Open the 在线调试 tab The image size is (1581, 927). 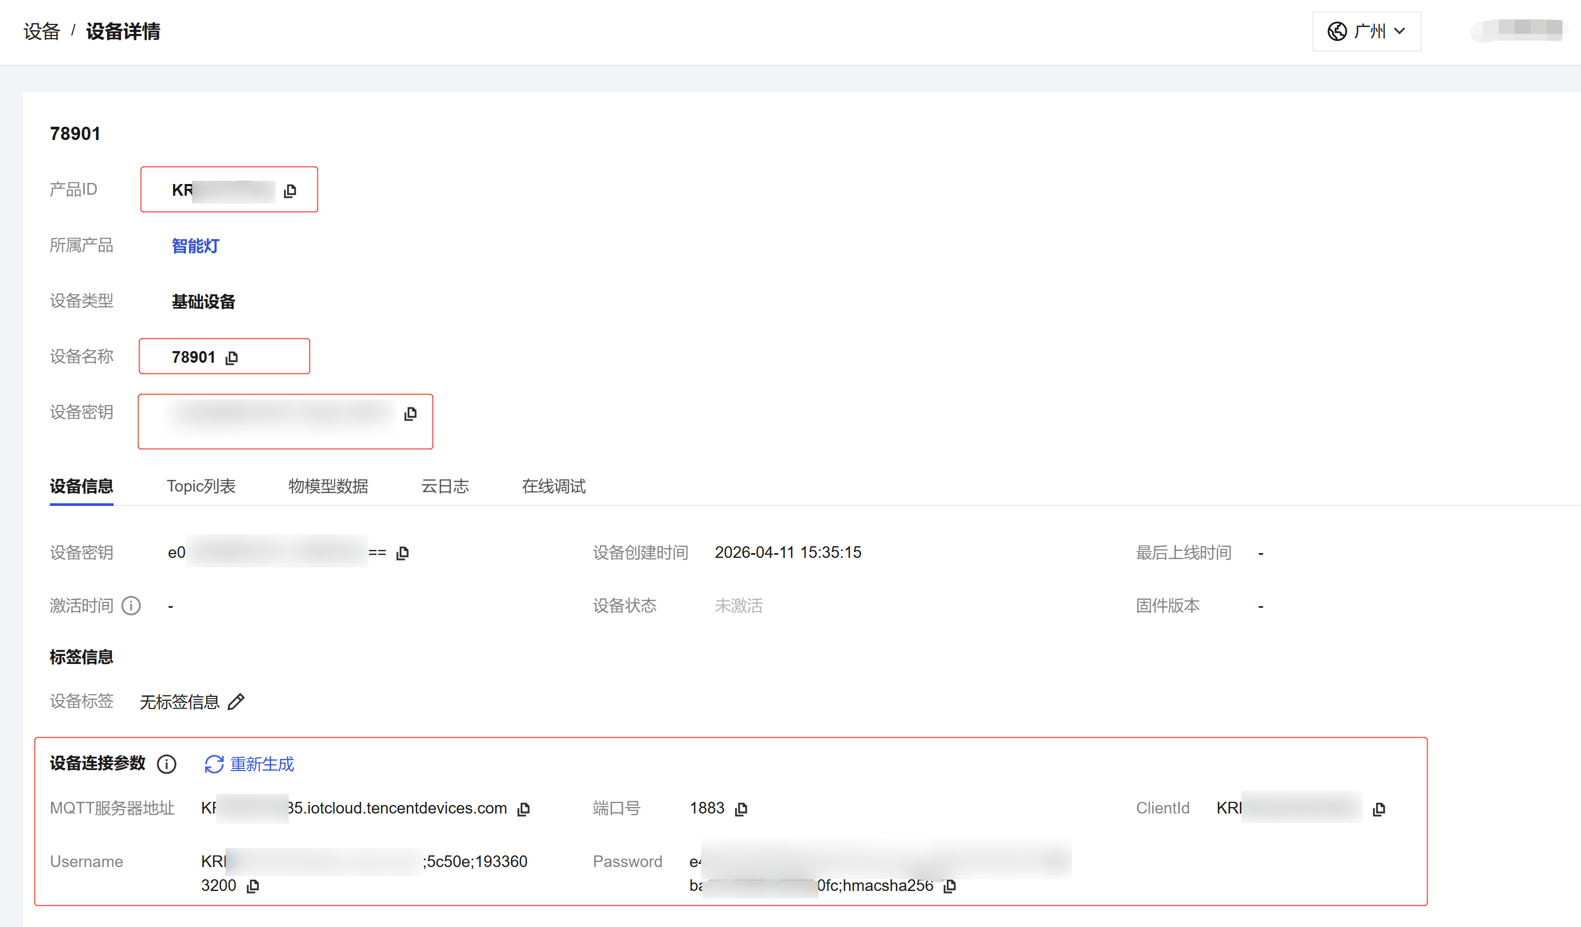(554, 486)
